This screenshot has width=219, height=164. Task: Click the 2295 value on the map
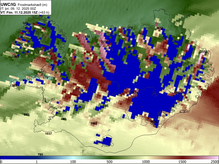pos(105,42)
